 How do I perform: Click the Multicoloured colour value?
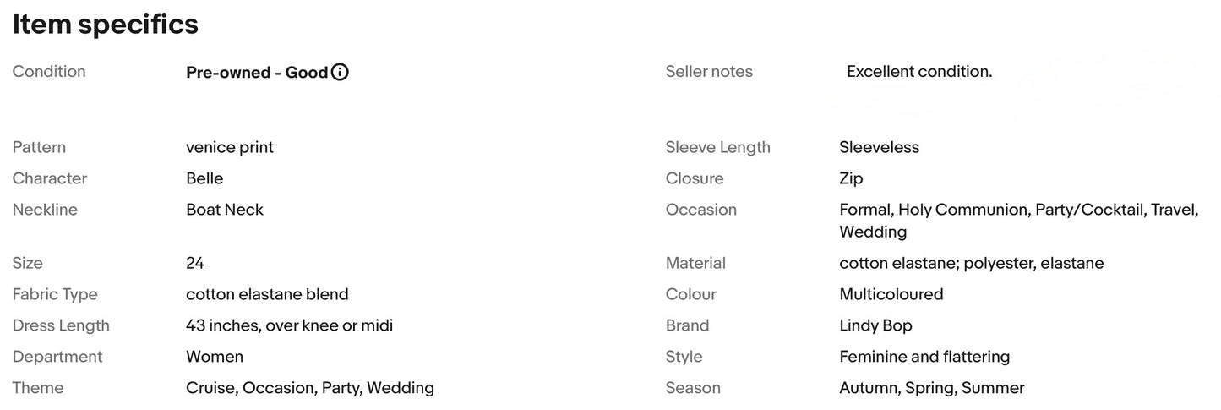click(x=891, y=294)
